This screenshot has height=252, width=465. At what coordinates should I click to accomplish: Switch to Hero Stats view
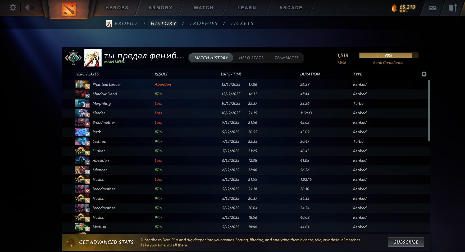(x=251, y=58)
